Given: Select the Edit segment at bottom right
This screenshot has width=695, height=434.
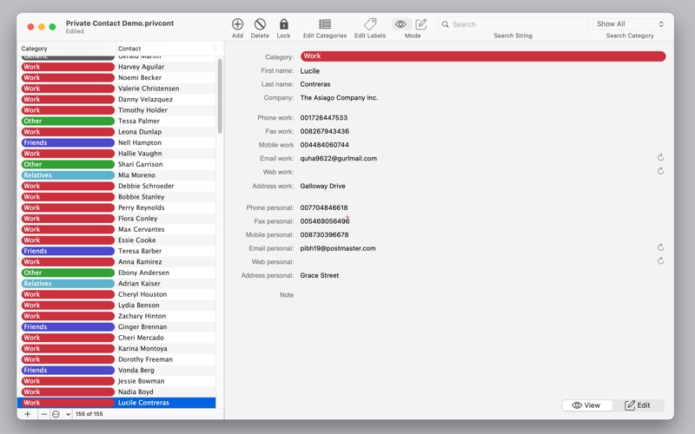Looking at the screenshot, I should pos(639,405).
